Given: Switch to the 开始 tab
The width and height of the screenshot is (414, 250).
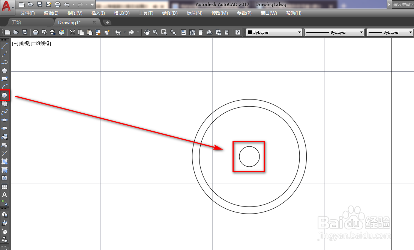Looking at the screenshot, I should coord(16,23).
